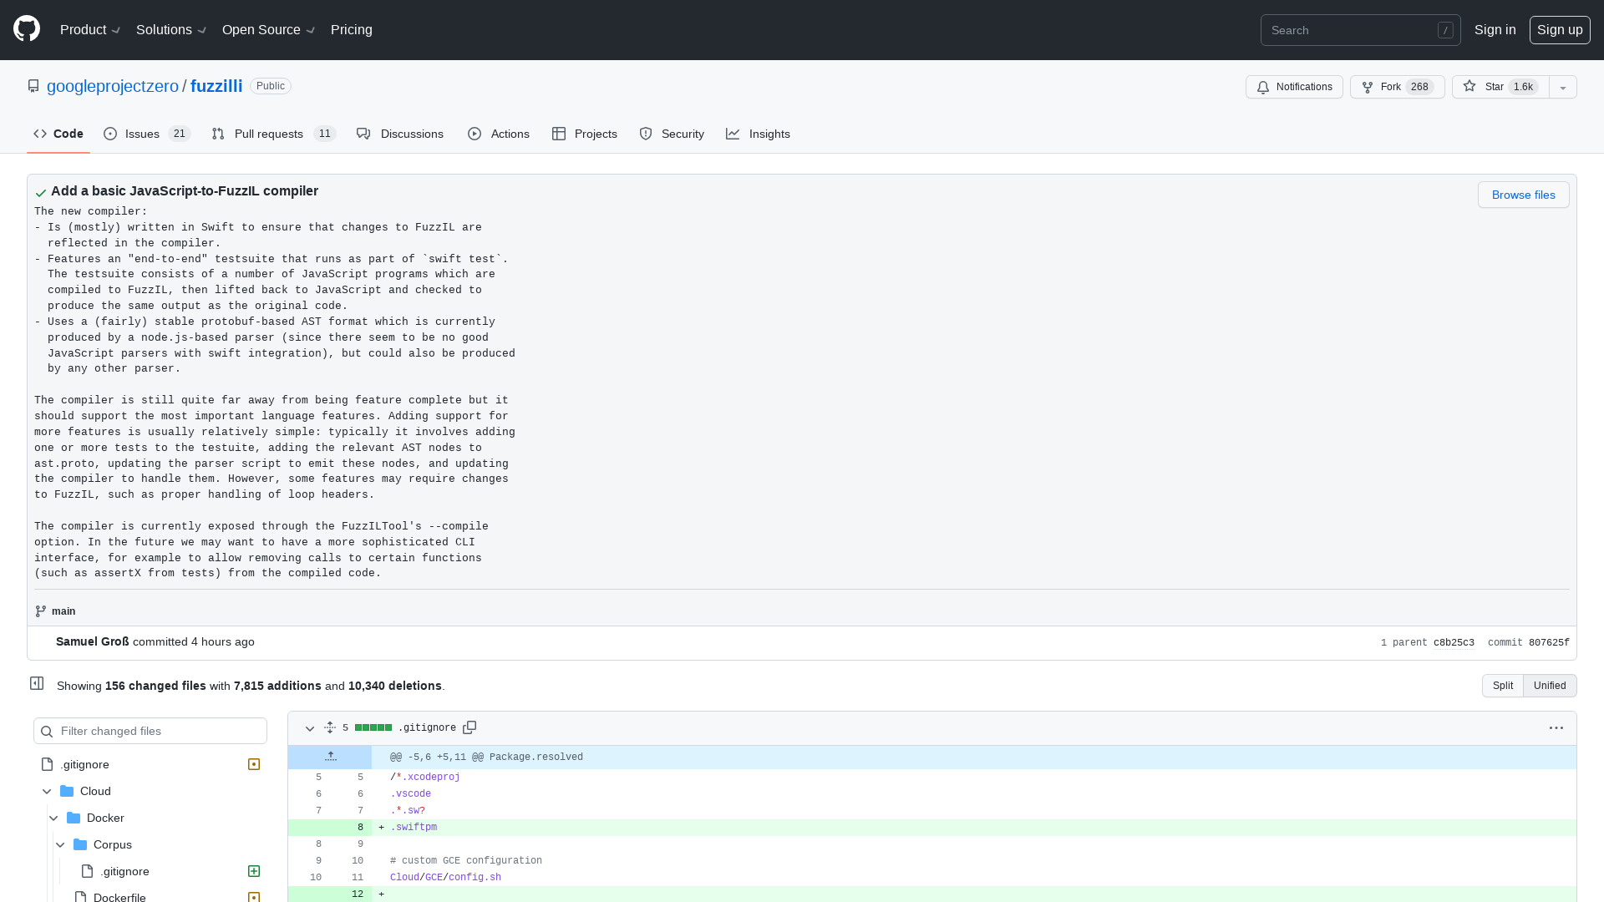Click the Sign up button
This screenshot has height=902, width=1604.
[x=1560, y=29]
